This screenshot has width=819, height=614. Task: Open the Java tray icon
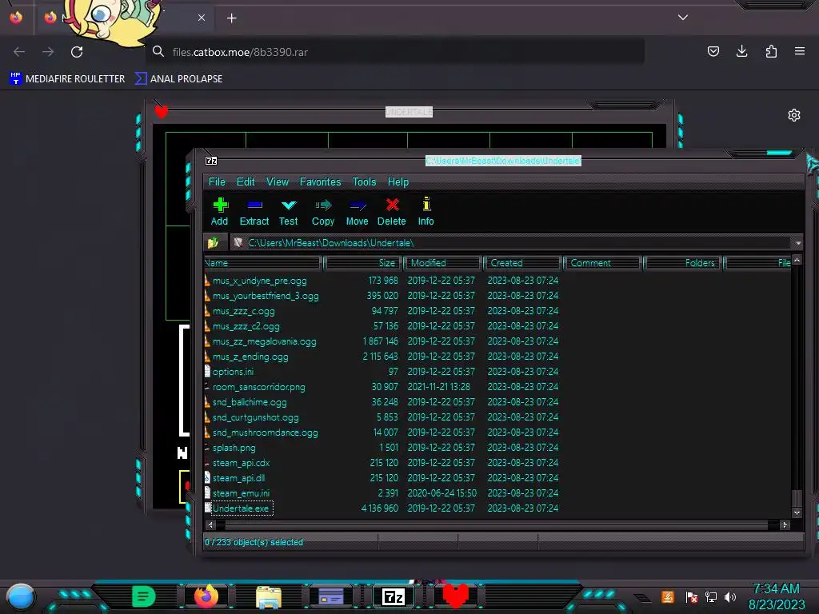pos(668,596)
